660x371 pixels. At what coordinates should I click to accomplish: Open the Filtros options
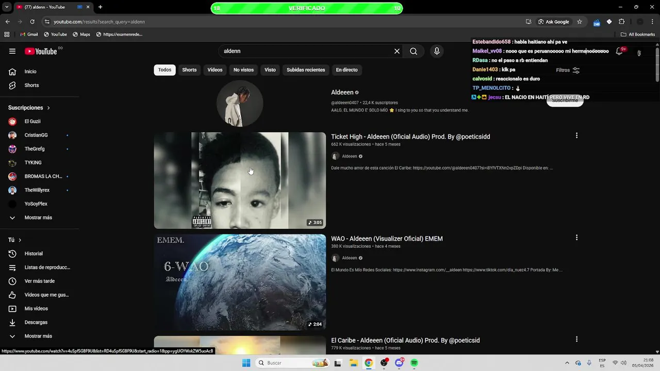pyautogui.click(x=568, y=70)
